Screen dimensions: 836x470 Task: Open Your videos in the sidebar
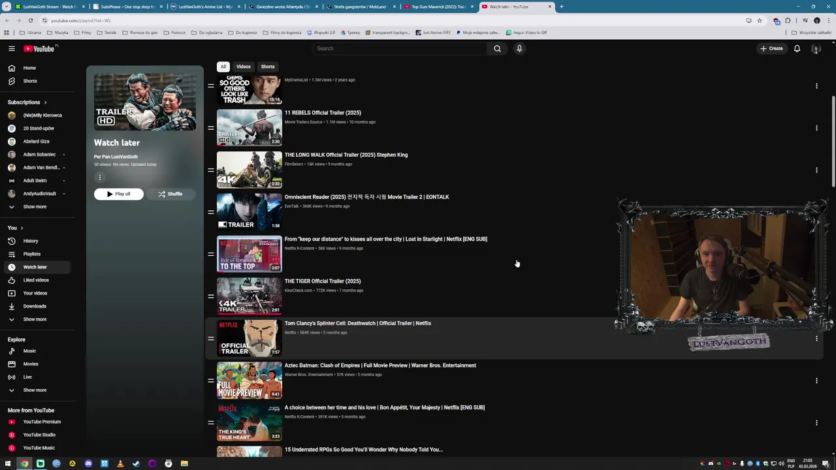[35, 293]
